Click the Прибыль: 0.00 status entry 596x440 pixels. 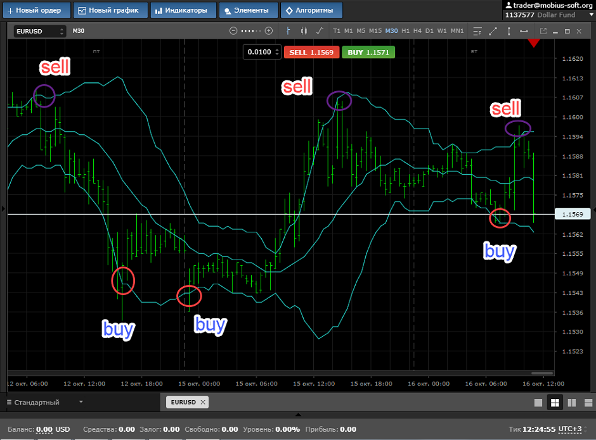331,429
